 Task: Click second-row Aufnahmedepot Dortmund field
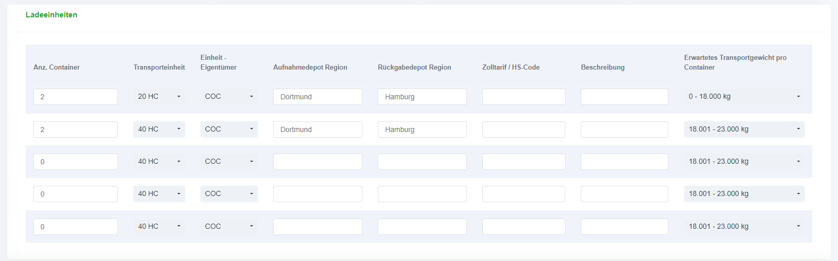point(317,129)
